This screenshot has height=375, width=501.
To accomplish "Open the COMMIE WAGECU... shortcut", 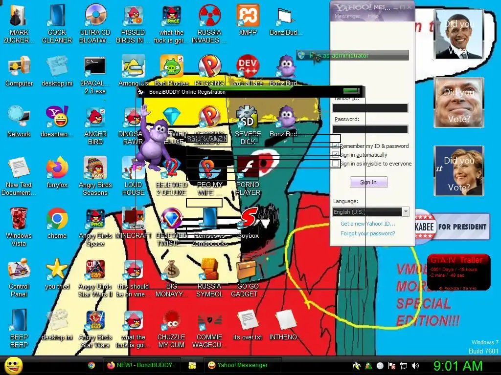I will (209, 329).
